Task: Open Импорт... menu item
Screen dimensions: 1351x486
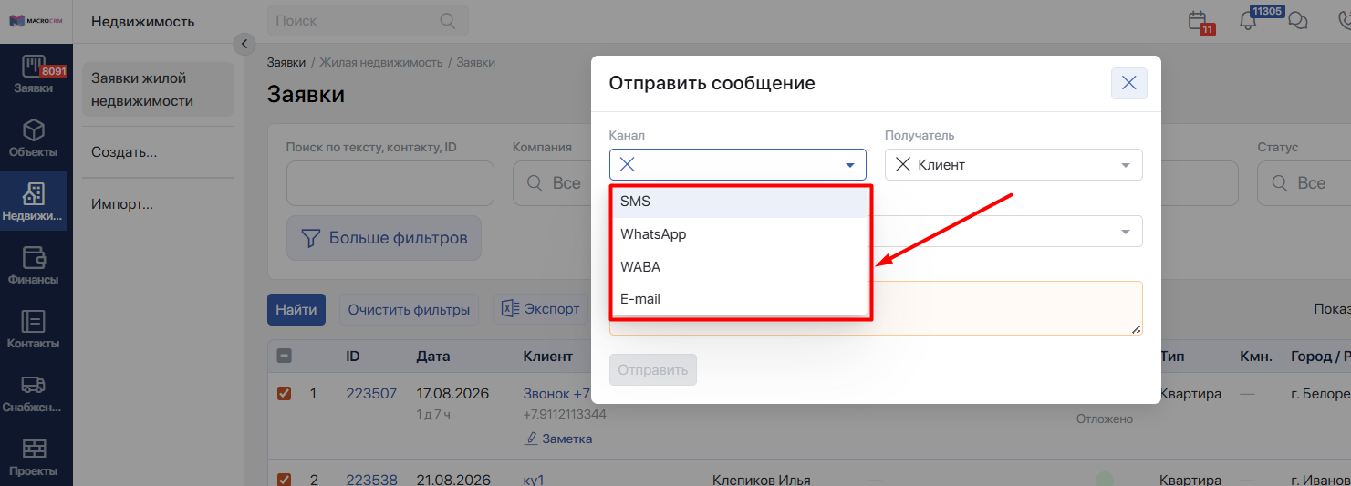Action: (x=122, y=203)
